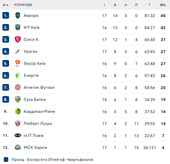Sort by the Г goals column header
This screenshot has width=170, height=164.
click(150, 5)
